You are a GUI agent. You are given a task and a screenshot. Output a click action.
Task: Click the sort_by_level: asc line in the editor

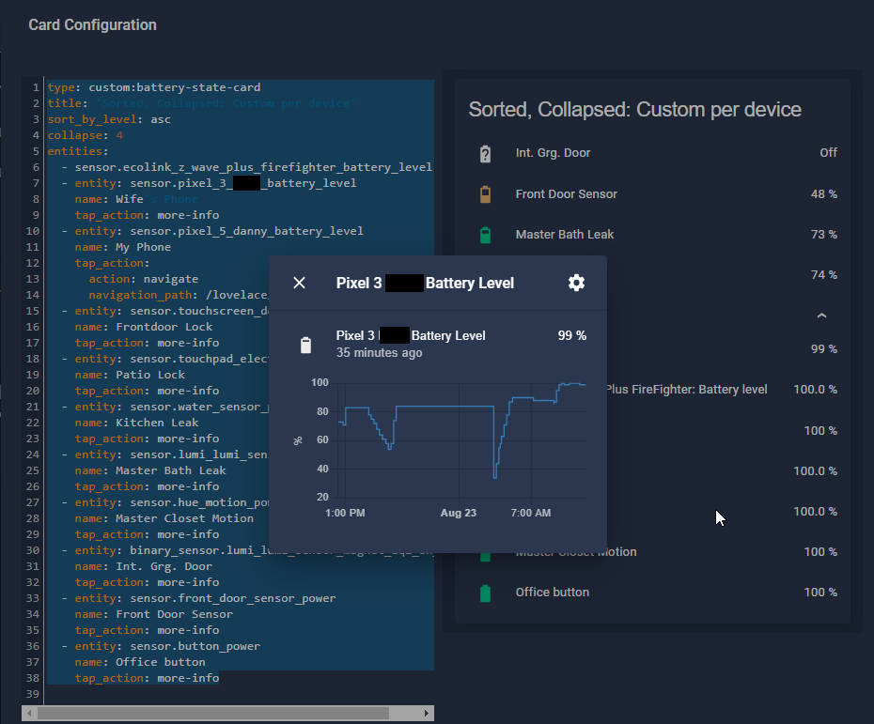coord(109,119)
